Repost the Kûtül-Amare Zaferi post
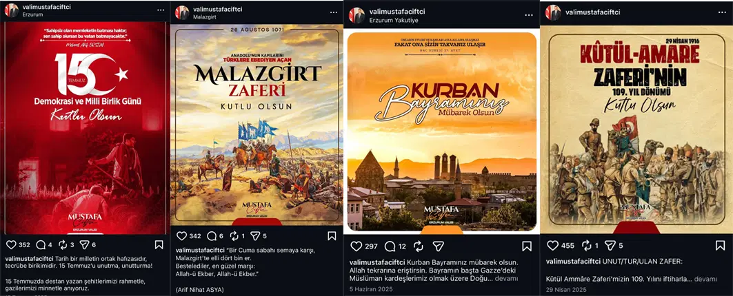 point(586,245)
